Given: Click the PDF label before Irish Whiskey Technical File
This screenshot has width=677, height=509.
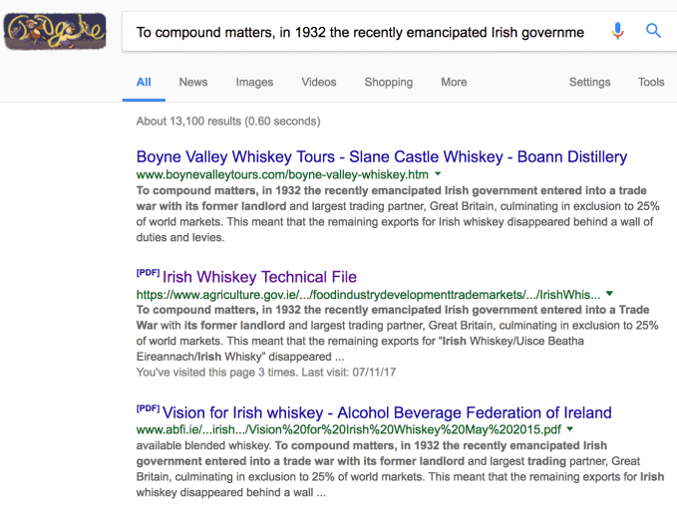Looking at the screenshot, I should (147, 272).
